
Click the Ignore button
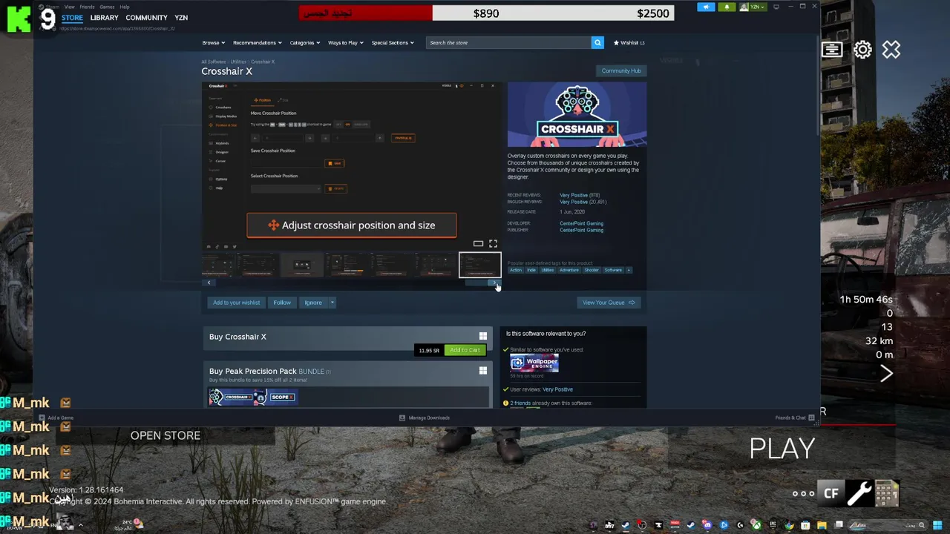313,303
